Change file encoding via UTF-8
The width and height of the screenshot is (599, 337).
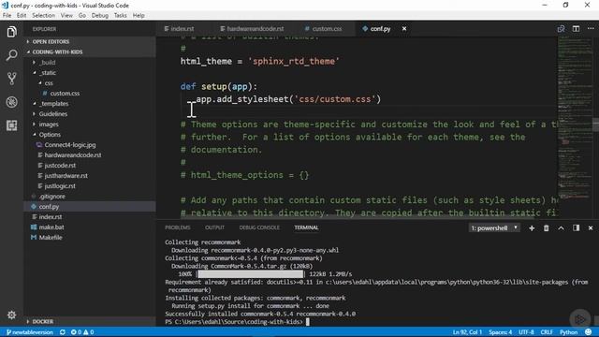tap(526, 332)
